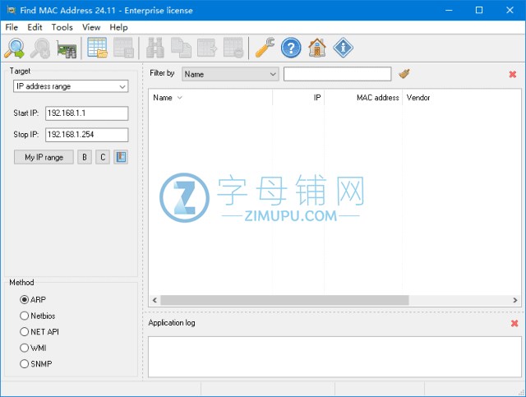
Task: Open saved report table-folder icon
Action: pos(97,48)
